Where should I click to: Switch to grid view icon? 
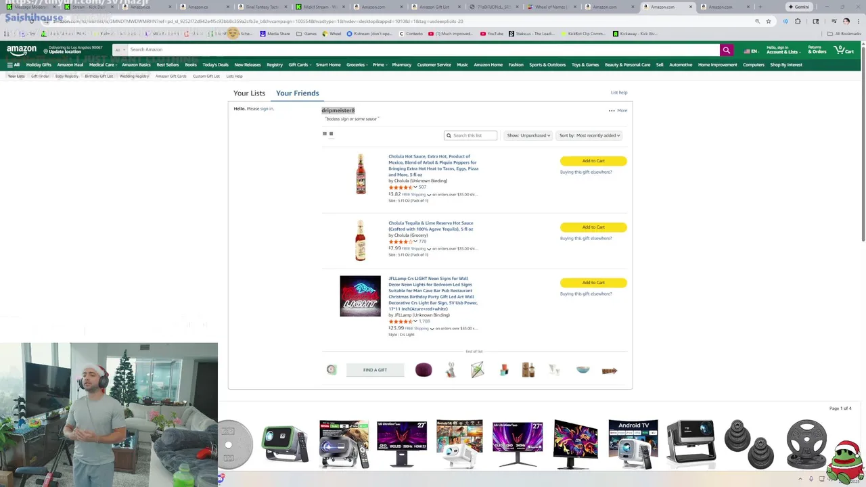pos(325,134)
